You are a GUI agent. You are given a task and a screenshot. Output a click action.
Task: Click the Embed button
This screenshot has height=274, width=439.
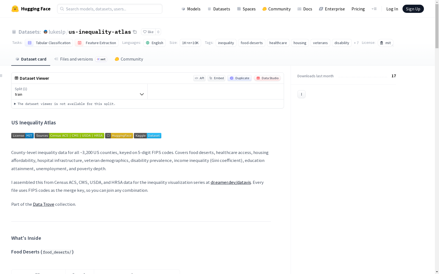216,78
